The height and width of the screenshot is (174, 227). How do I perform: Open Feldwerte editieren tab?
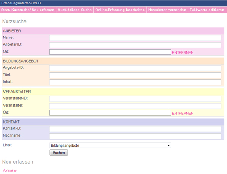pyautogui.click(x=207, y=10)
